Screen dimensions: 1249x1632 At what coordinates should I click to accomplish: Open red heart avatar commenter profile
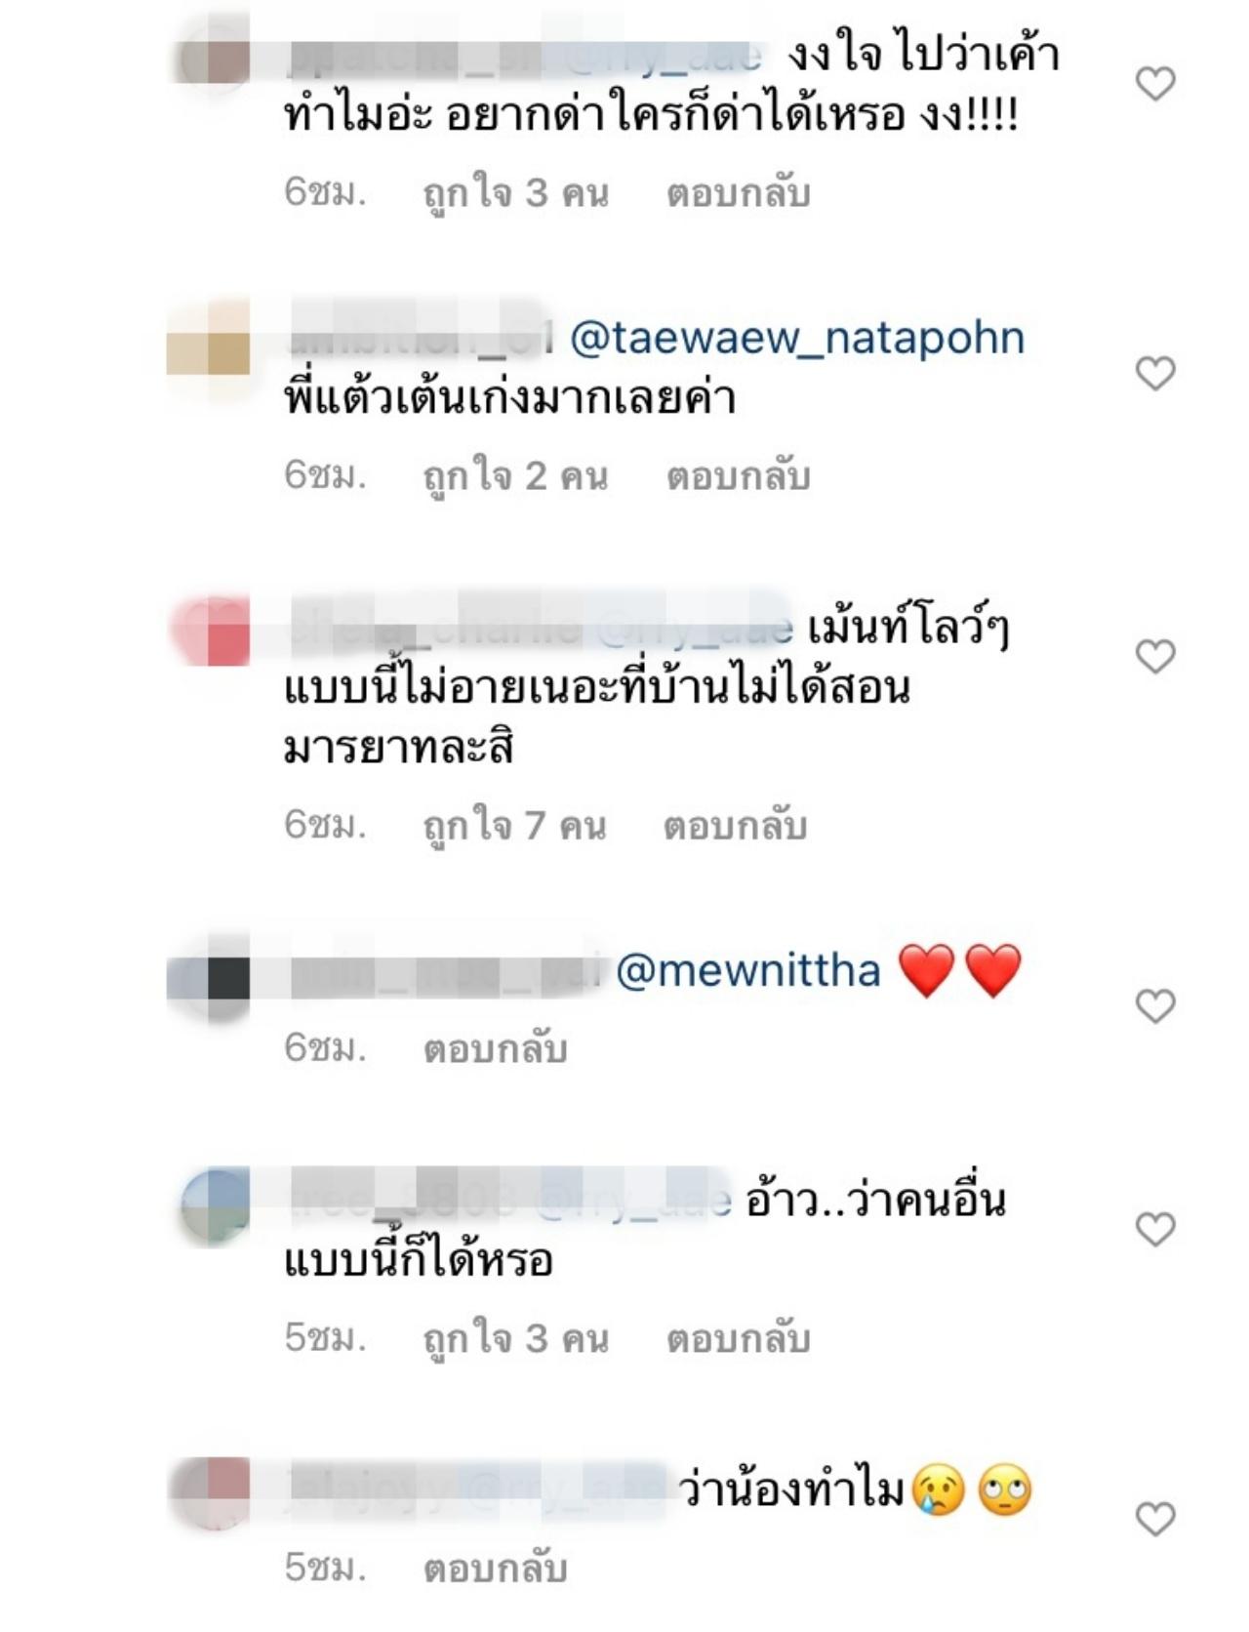210,630
